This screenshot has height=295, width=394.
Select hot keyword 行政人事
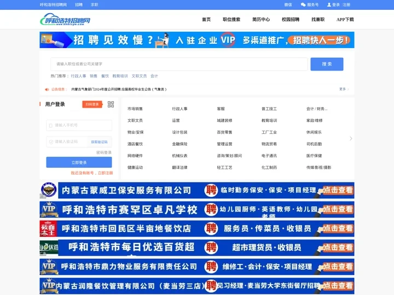point(78,76)
